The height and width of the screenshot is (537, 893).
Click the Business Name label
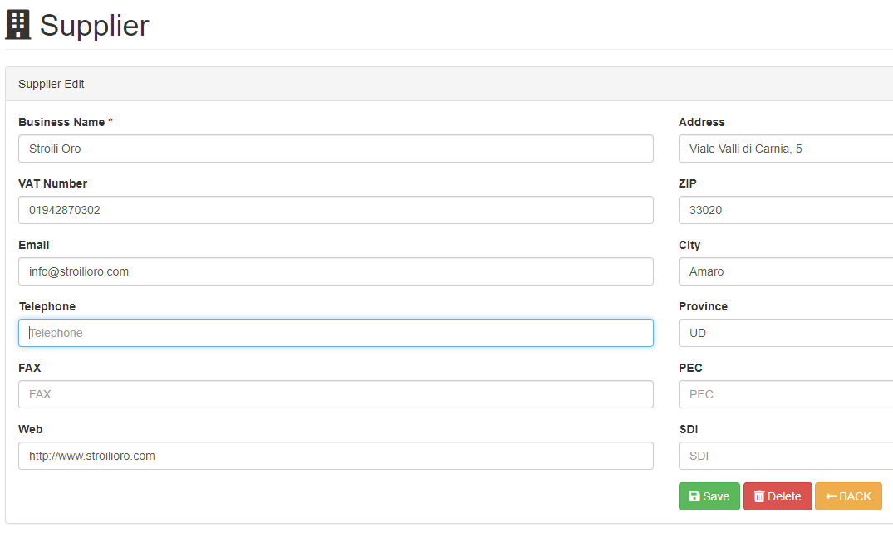click(61, 122)
